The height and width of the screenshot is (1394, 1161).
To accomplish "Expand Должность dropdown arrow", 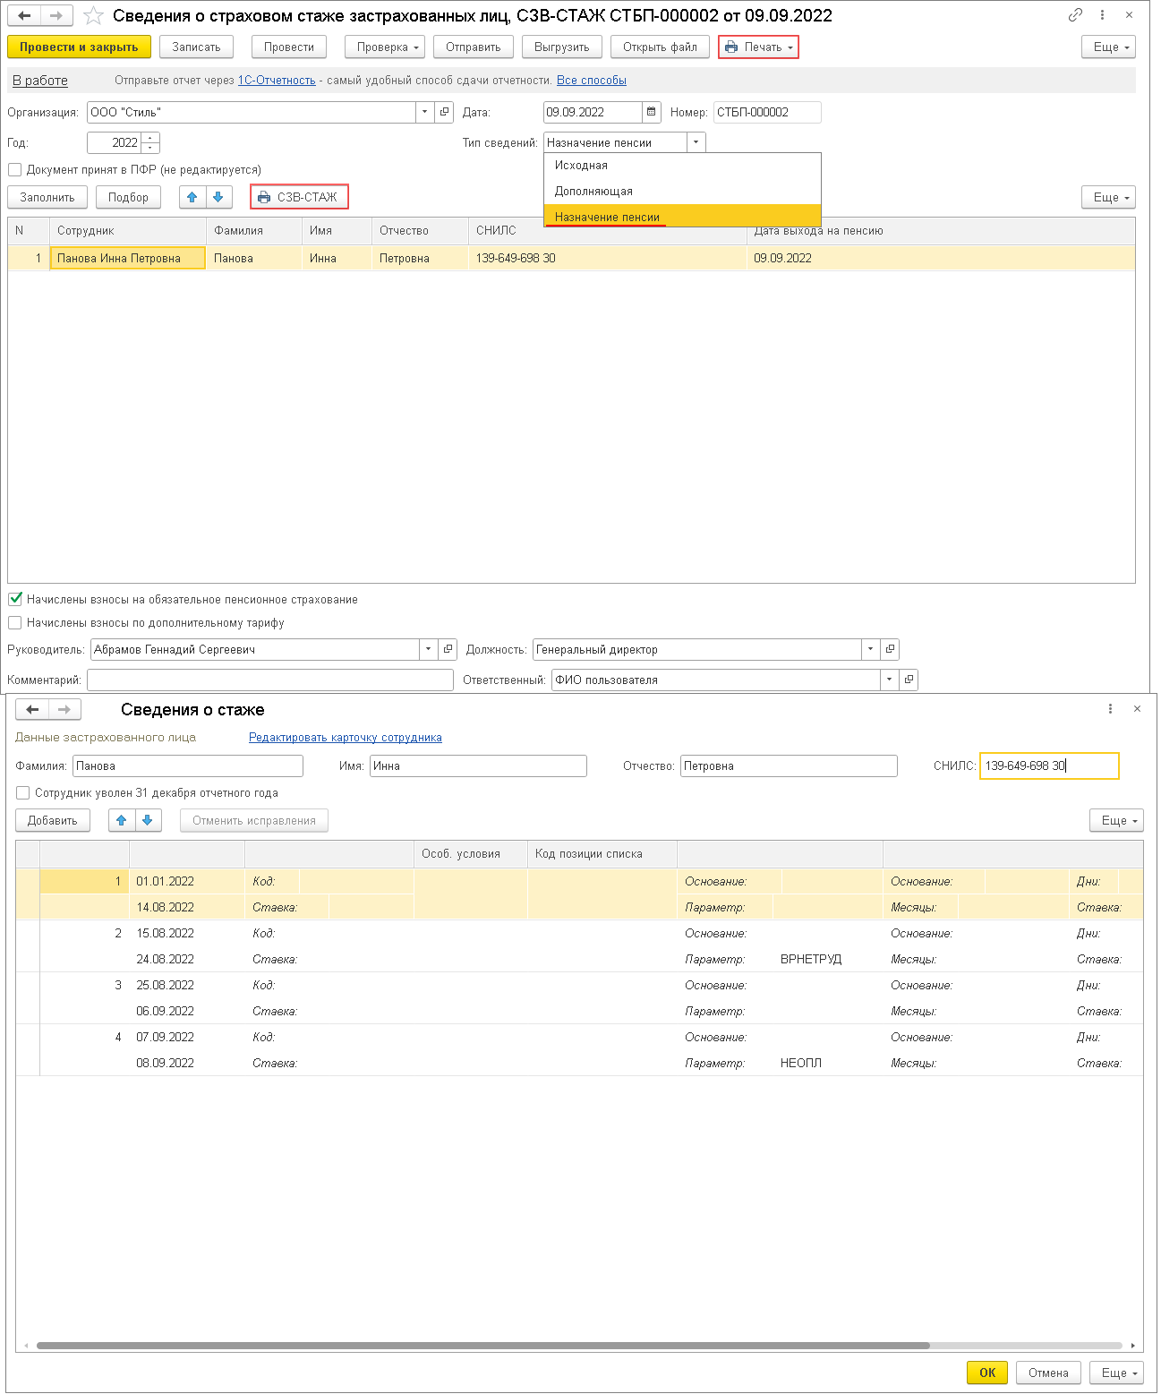I will pos(870,649).
